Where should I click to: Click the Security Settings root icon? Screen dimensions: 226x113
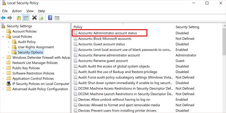coord(3,26)
